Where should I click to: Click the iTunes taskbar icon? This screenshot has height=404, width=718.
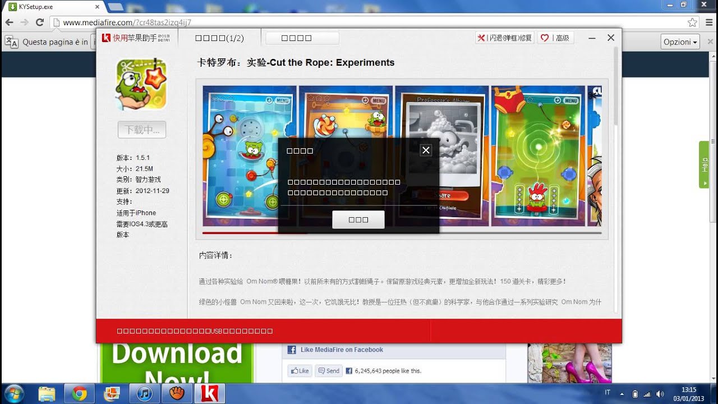tap(144, 394)
